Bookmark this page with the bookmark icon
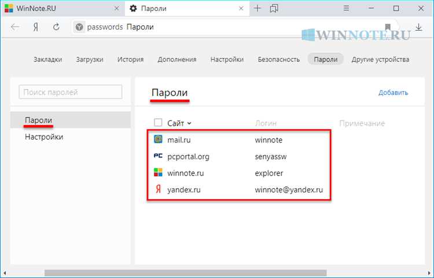The image size is (434, 278). click(x=388, y=27)
